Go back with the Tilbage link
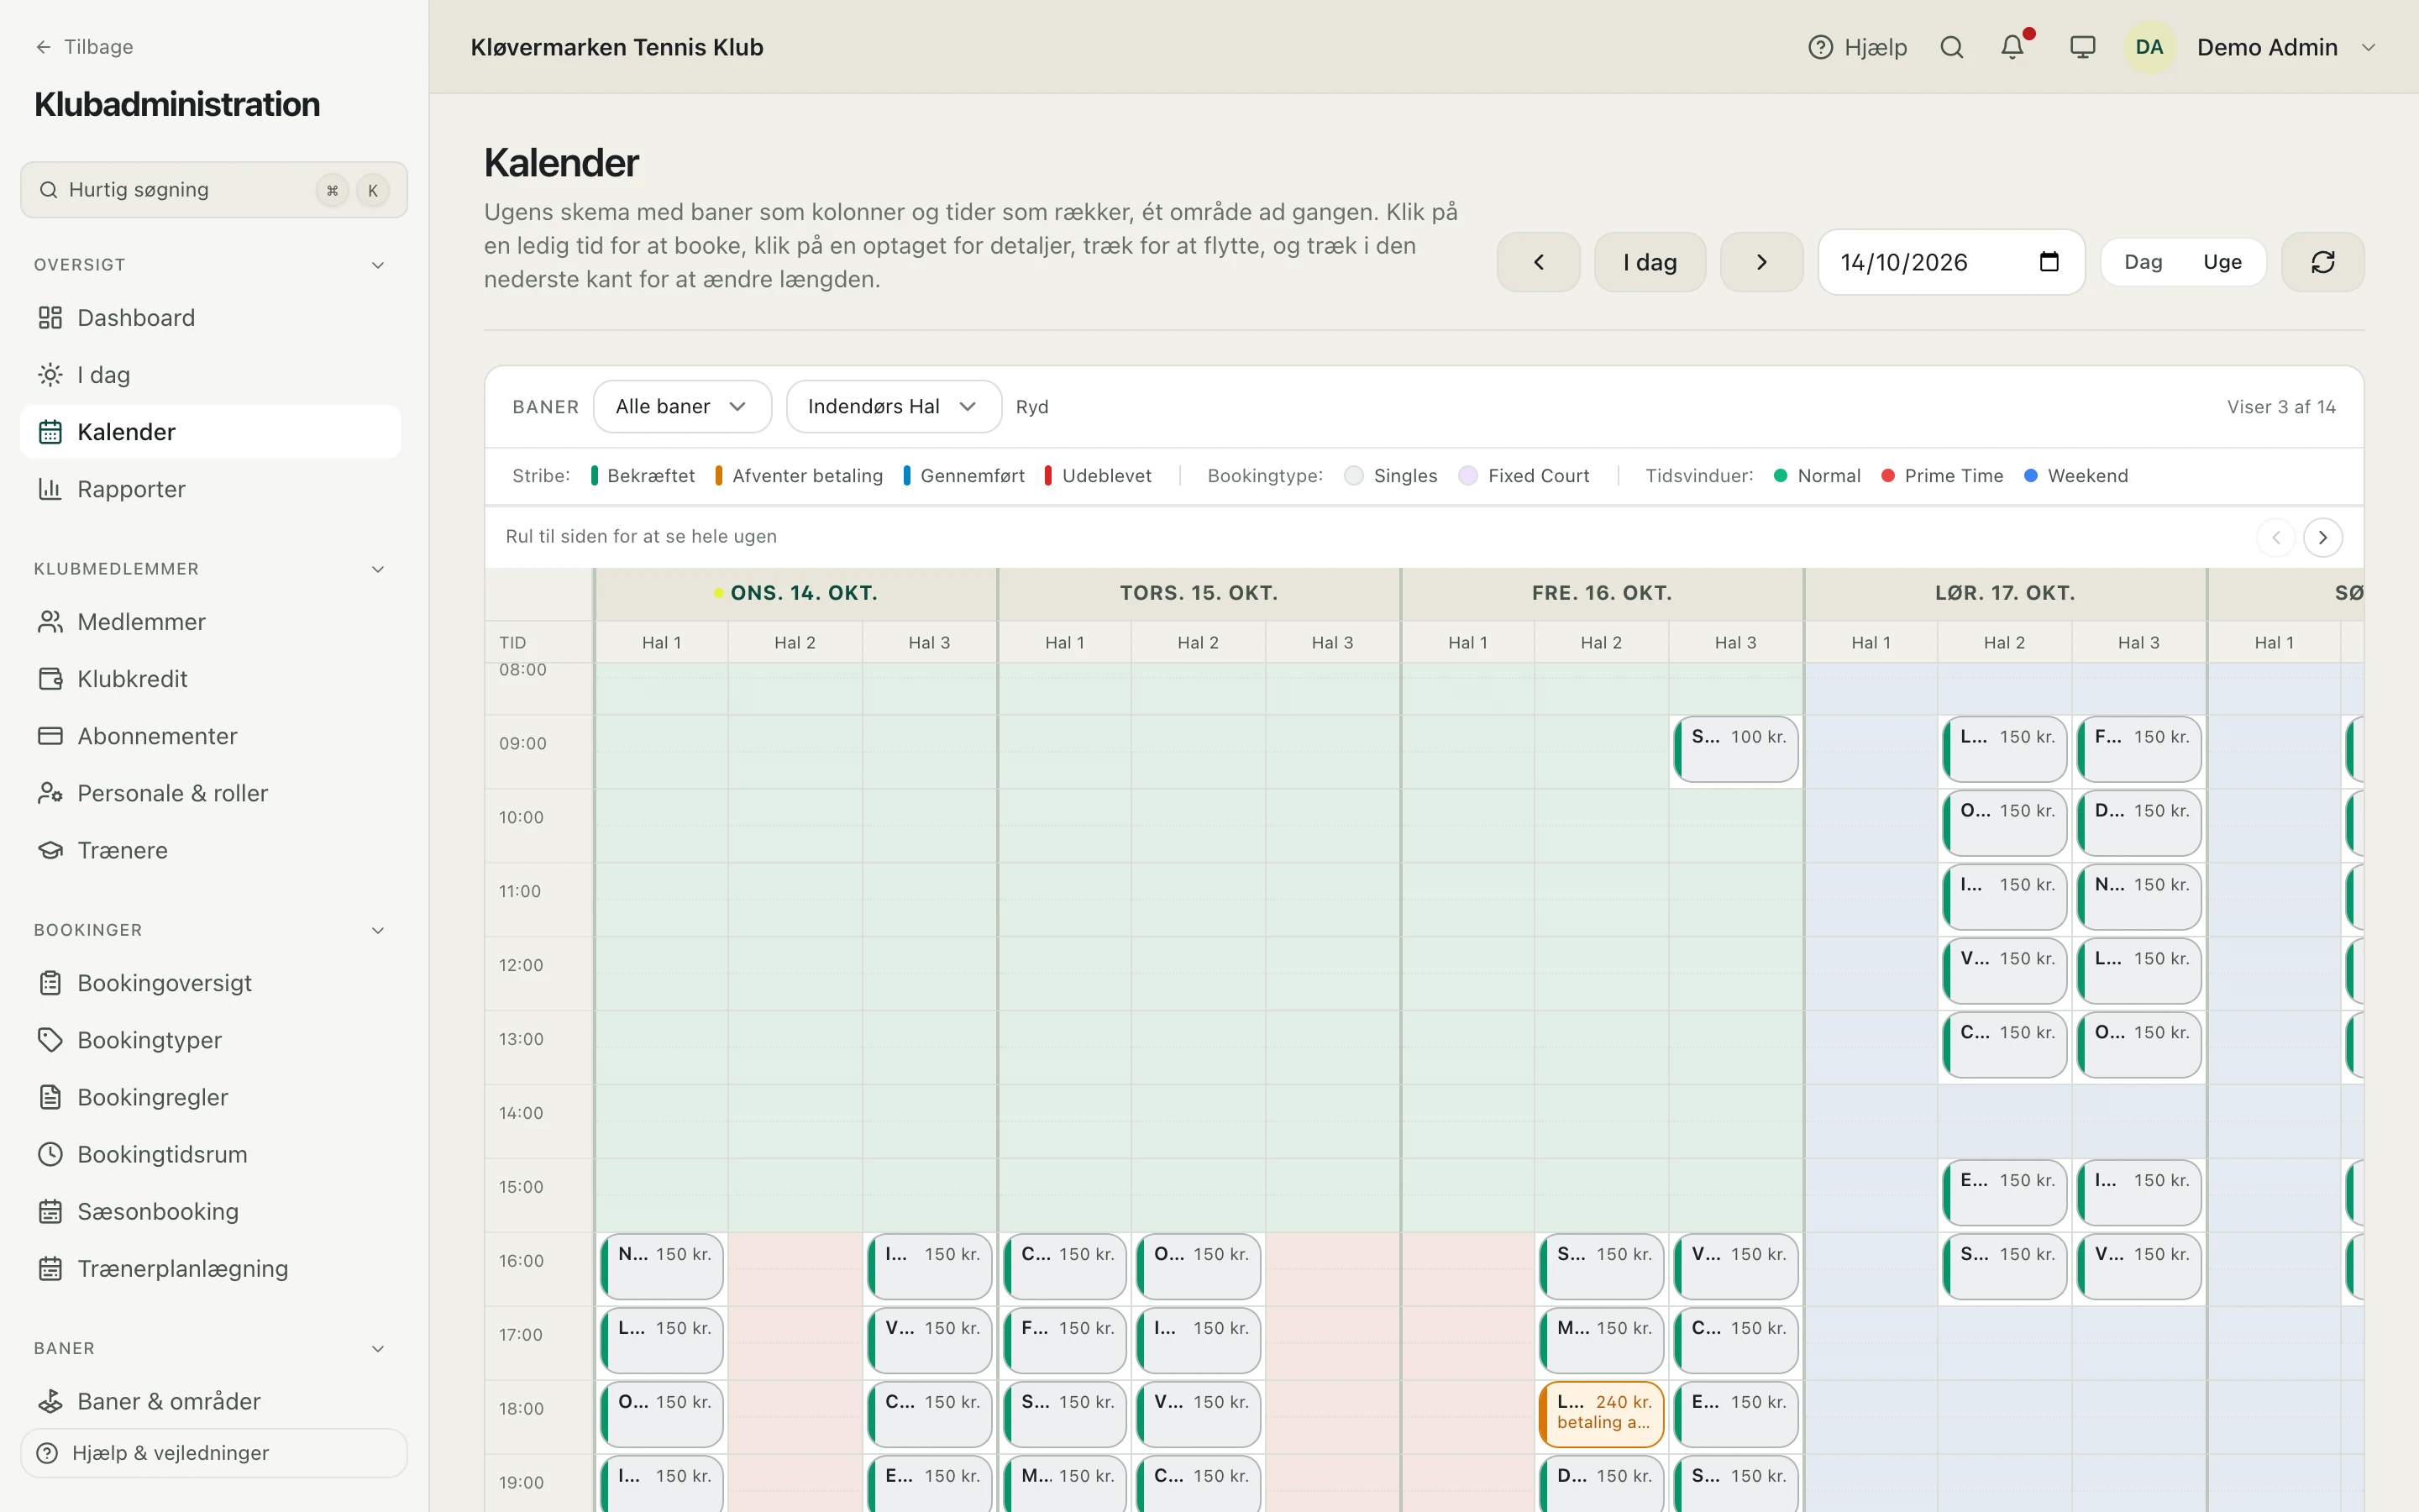The height and width of the screenshot is (1512, 2419). coord(84,47)
